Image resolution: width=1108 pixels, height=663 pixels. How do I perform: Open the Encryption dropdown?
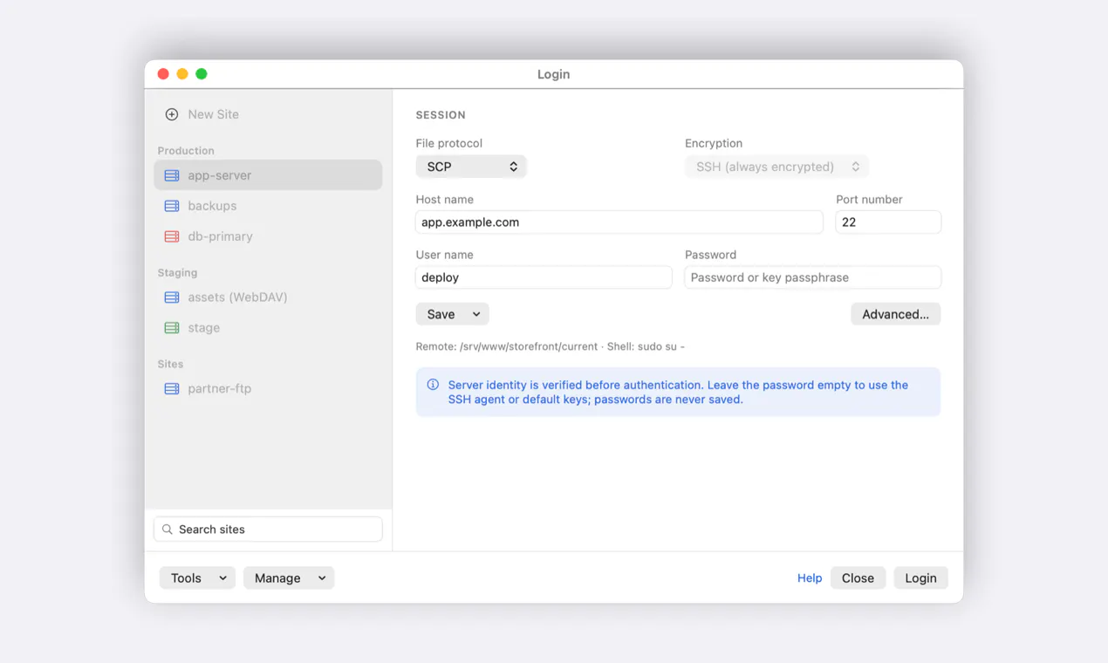point(776,167)
